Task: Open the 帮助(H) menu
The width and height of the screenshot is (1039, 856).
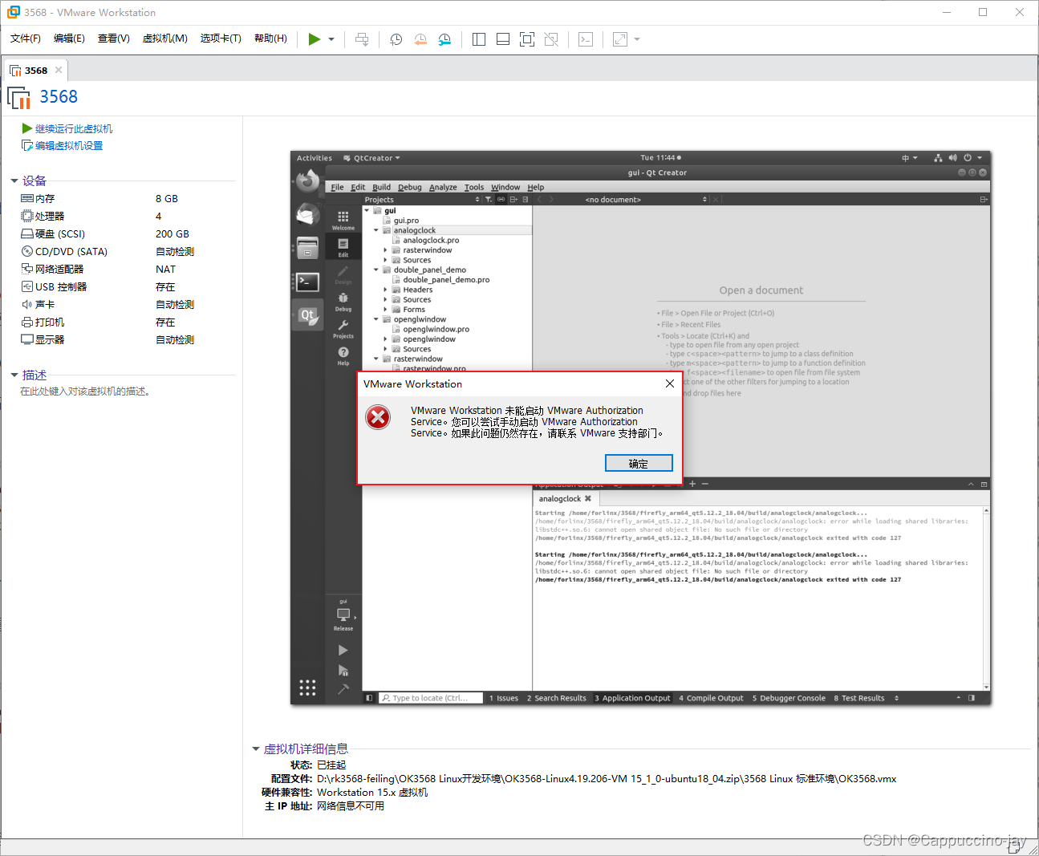Action: pyautogui.click(x=270, y=39)
